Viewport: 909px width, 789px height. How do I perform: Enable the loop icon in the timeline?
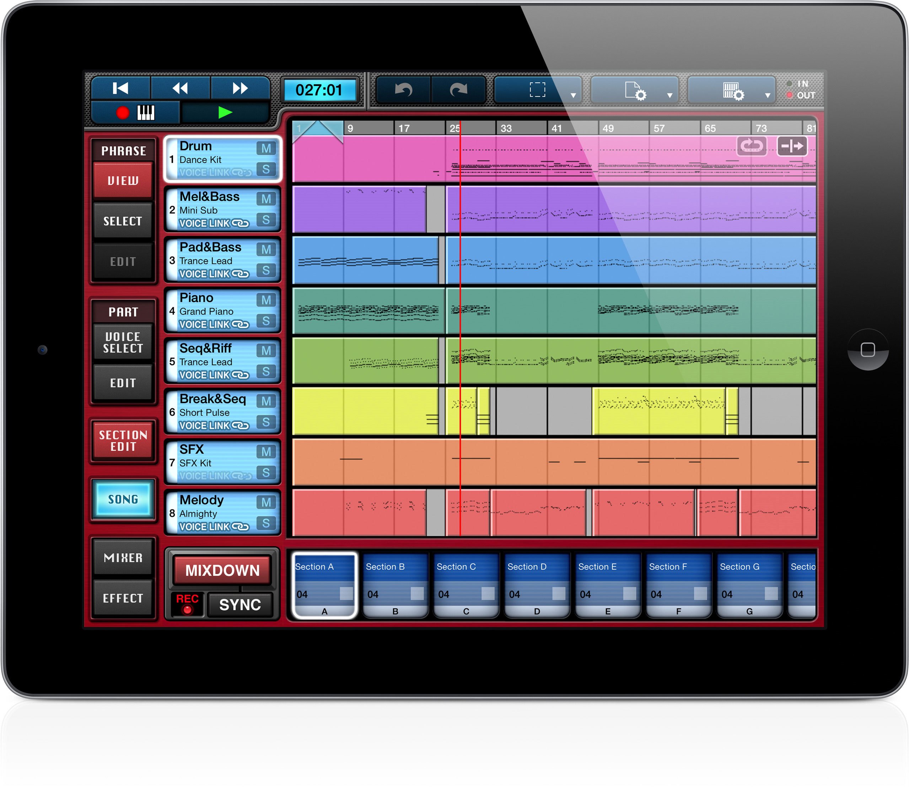tap(751, 146)
